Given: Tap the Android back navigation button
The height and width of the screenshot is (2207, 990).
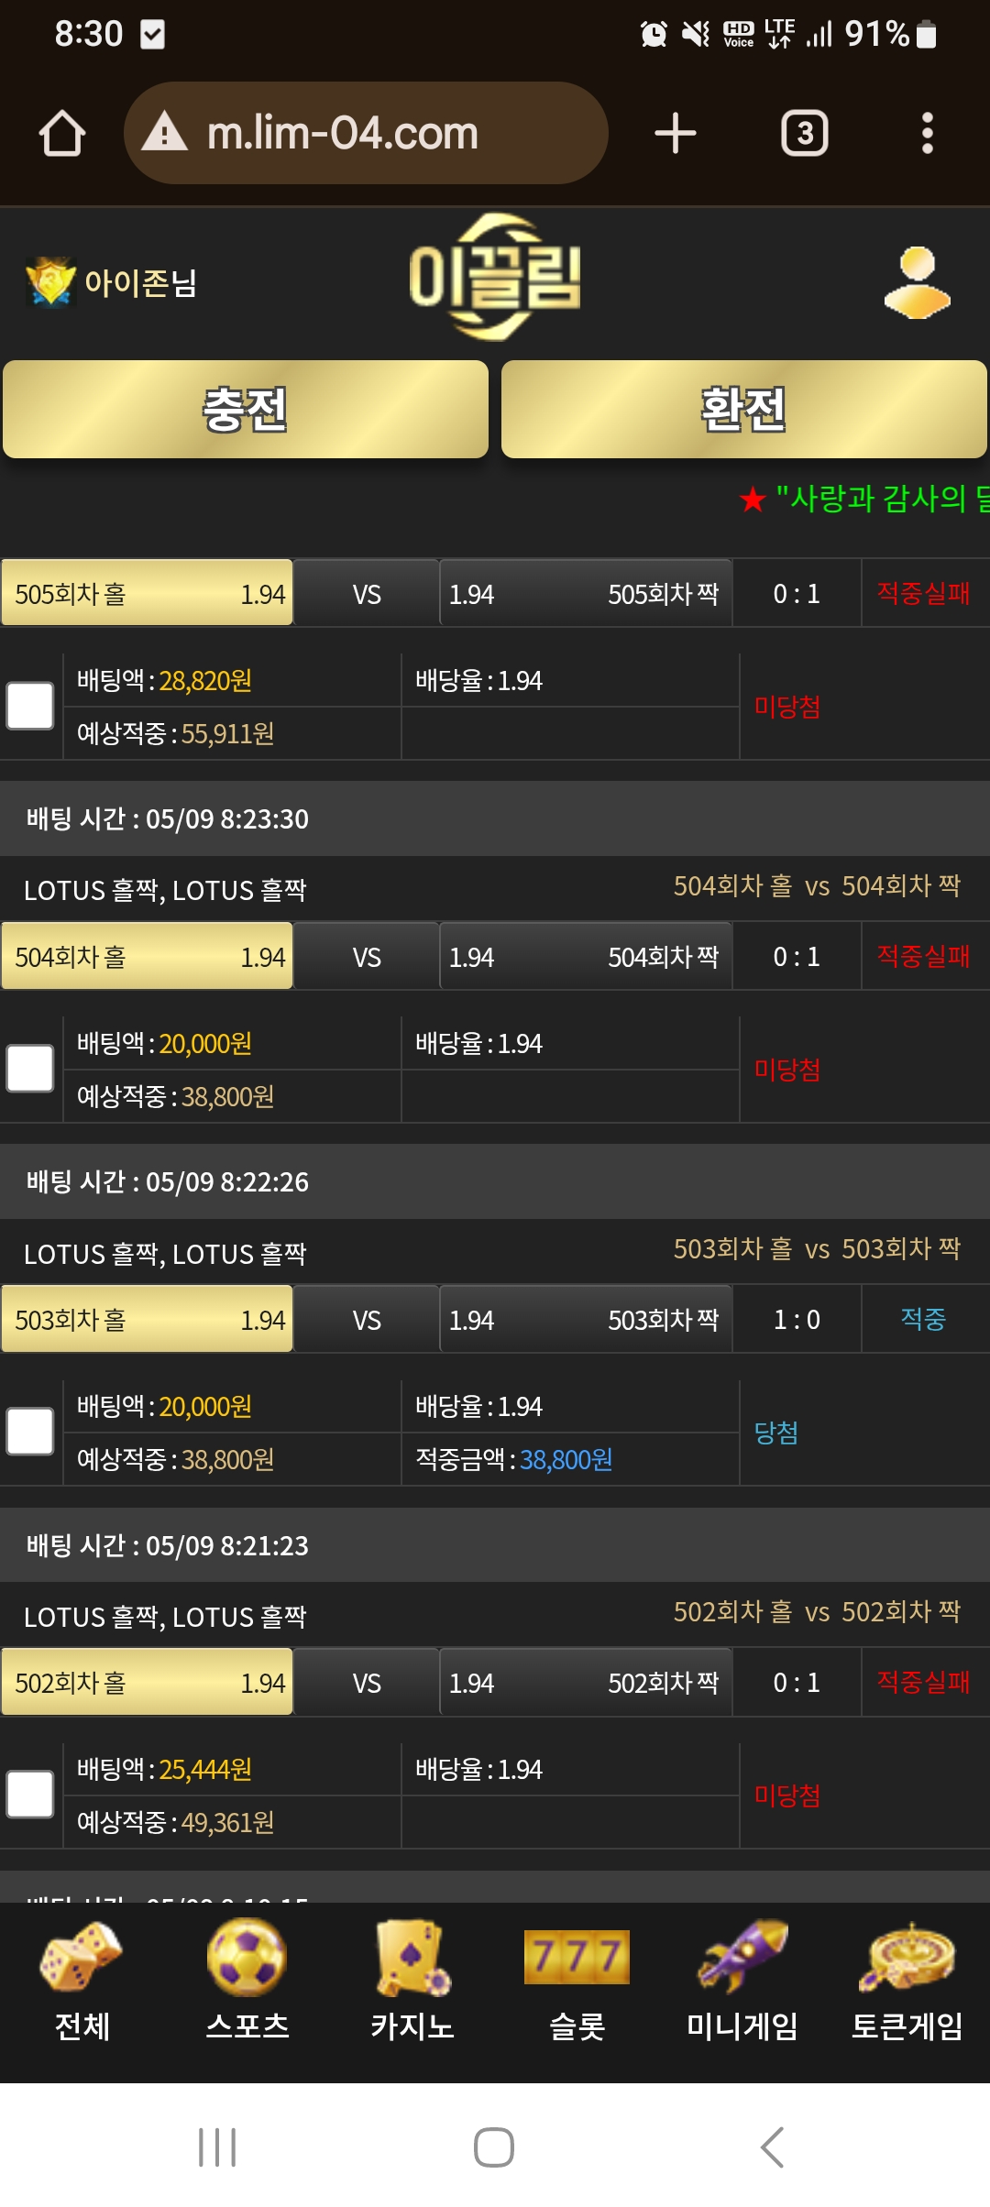Looking at the screenshot, I should tap(772, 2147).
